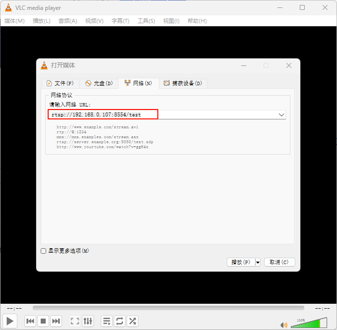
Task: Click example text mms://mms.examples.com/stream.asx
Action: (x=97, y=137)
